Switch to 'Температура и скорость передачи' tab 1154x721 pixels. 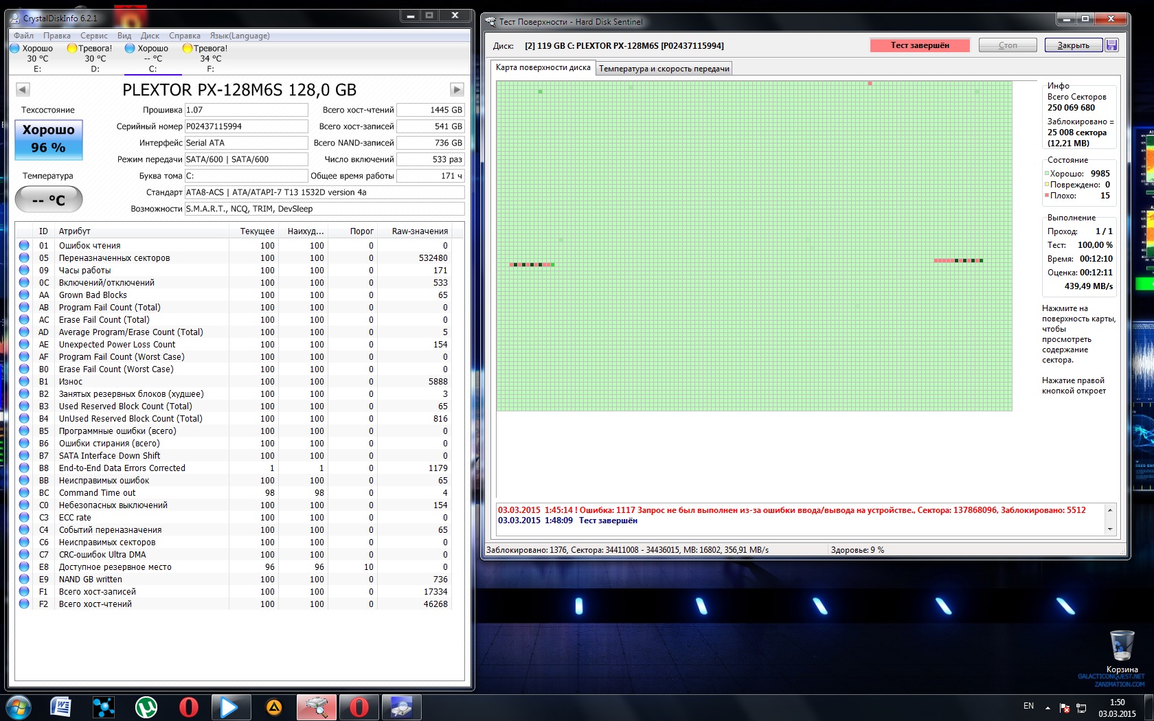pos(664,69)
